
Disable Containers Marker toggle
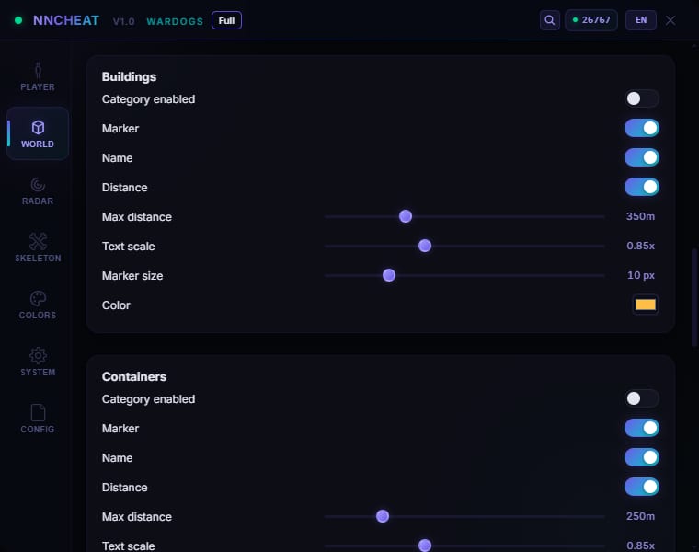pyautogui.click(x=641, y=428)
